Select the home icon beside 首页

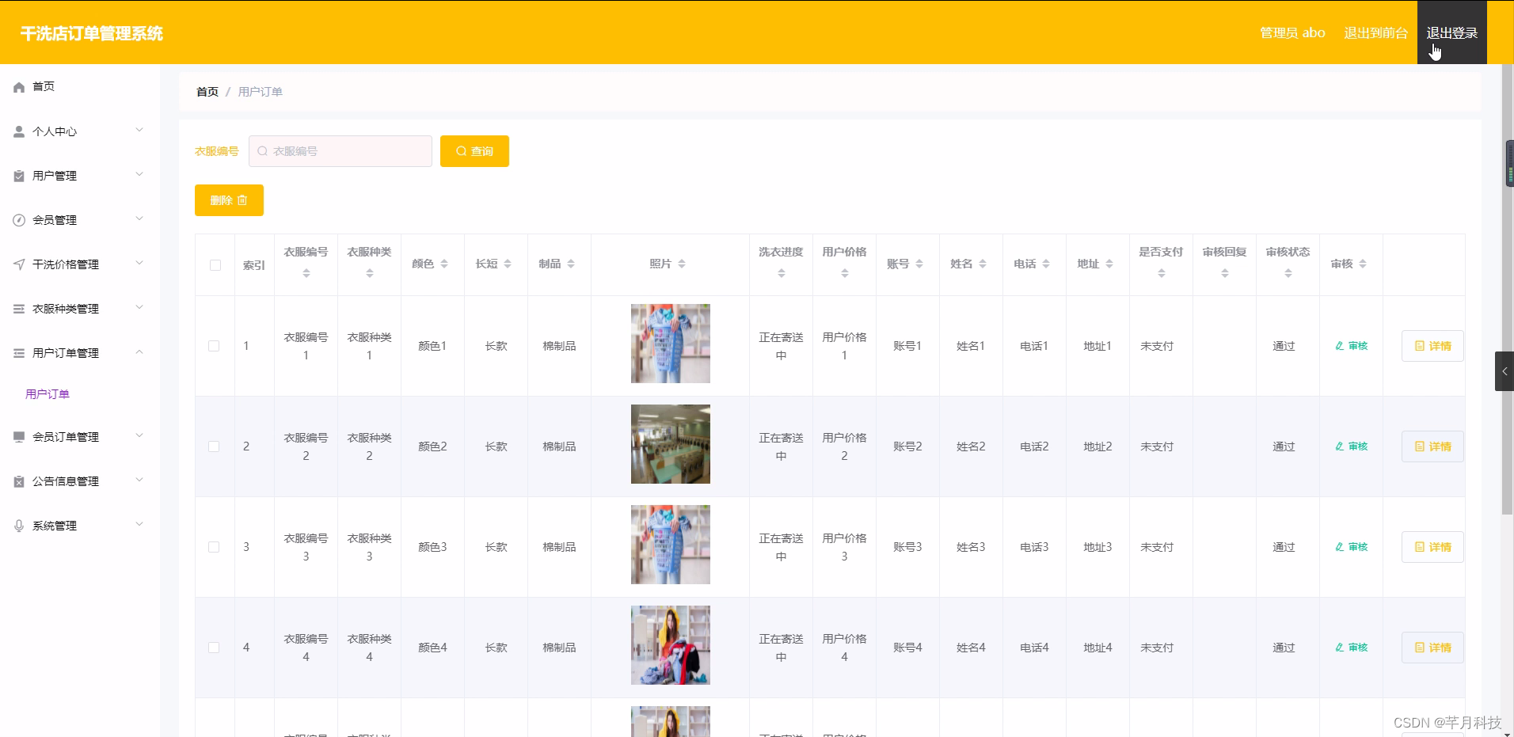click(x=18, y=87)
